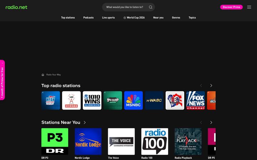Expand Stations Near You via heading chevron

click(x=85, y=122)
